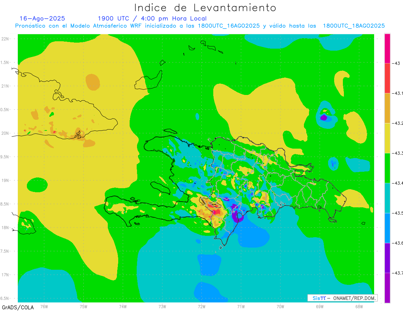Select the orange legend swatch above -43.2
This screenshot has height=311, width=403.
387,108
